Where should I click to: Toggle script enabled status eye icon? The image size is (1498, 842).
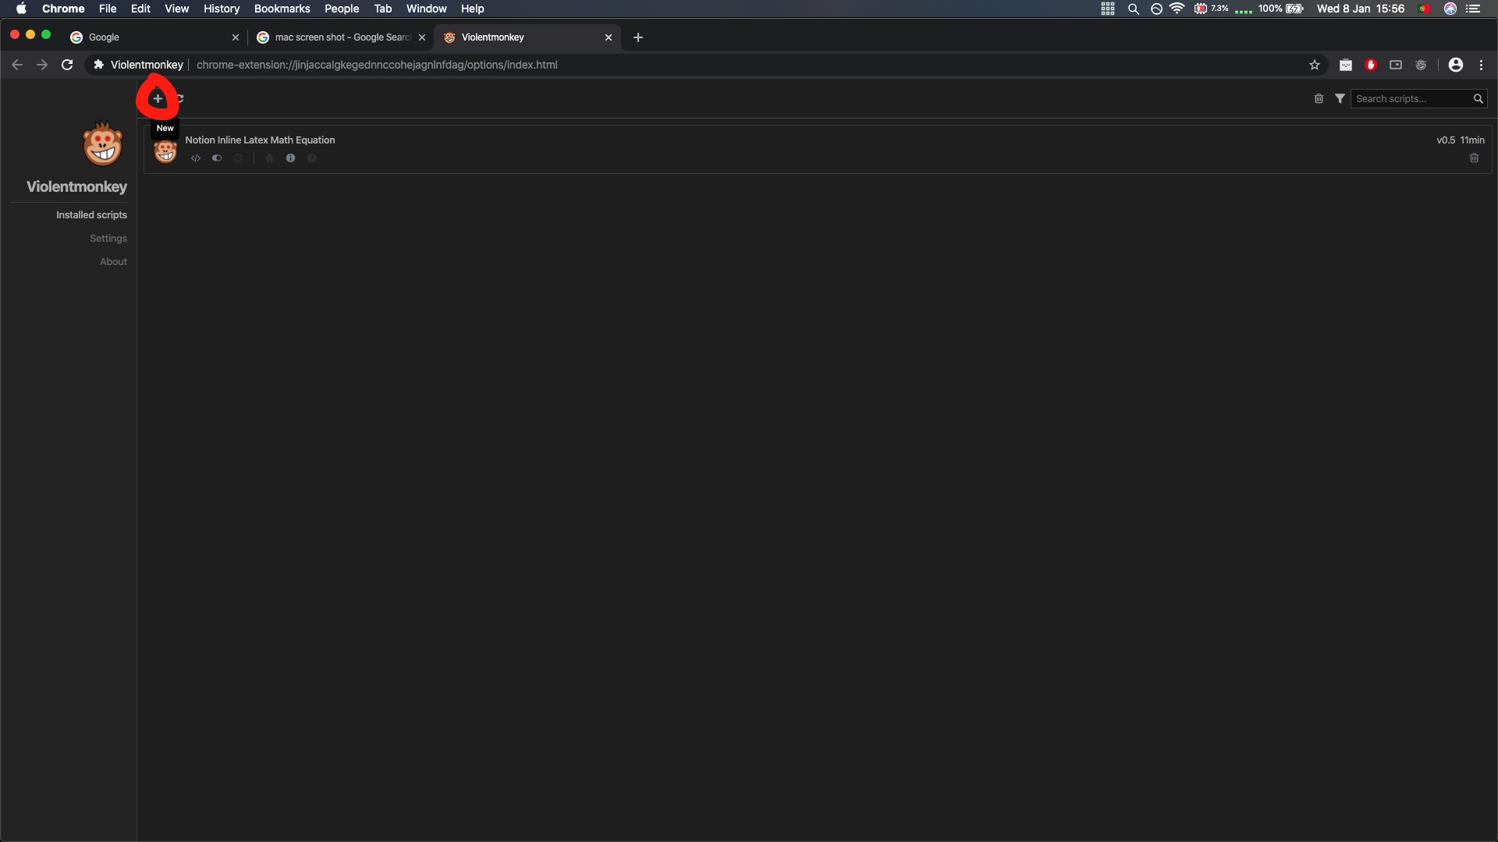(216, 157)
